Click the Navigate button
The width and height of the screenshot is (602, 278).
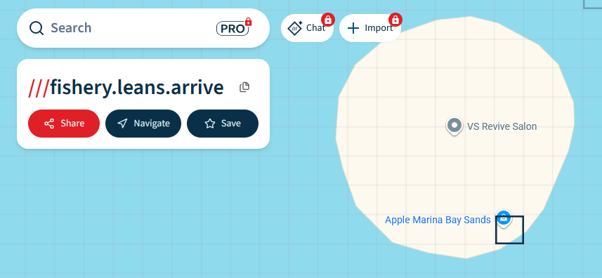tap(143, 124)
